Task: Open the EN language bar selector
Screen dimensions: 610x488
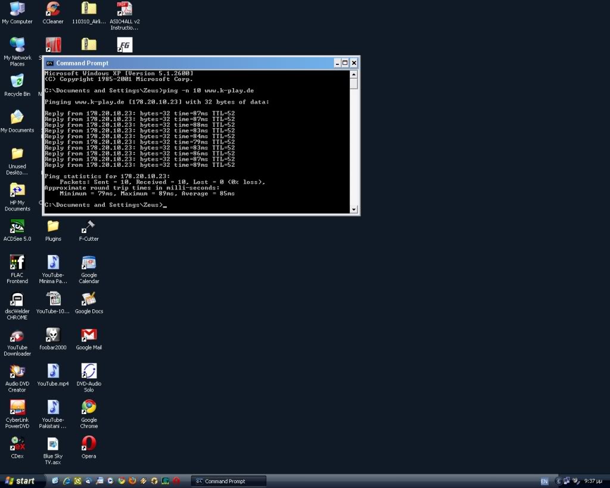Action: tap(544, 481)
